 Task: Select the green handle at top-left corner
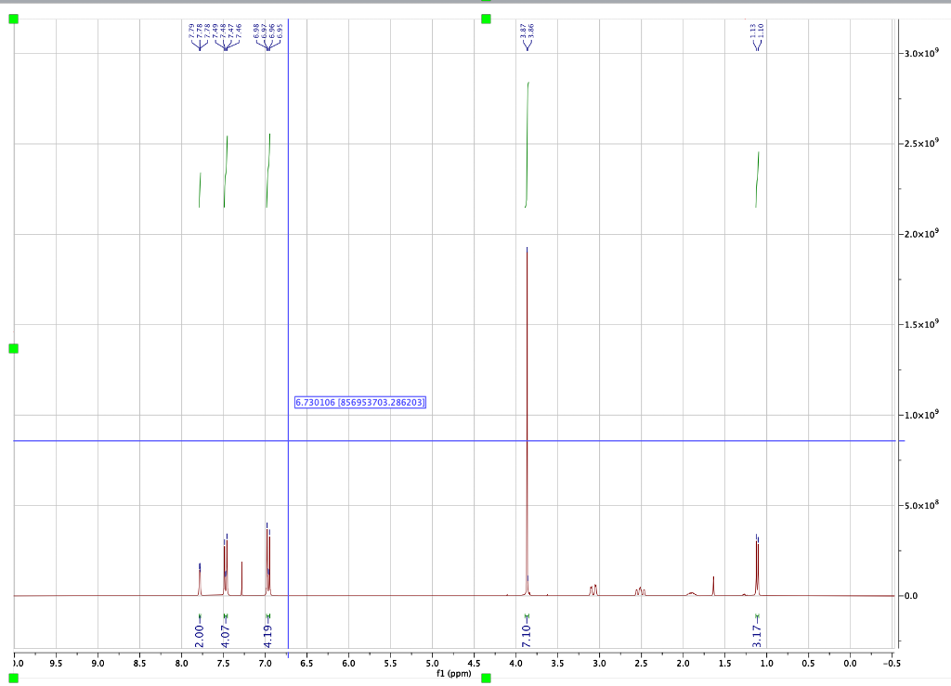point(12,19)
